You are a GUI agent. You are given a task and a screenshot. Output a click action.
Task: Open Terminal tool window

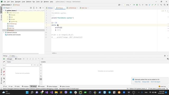pyautogui.click(x=41, y=87)
